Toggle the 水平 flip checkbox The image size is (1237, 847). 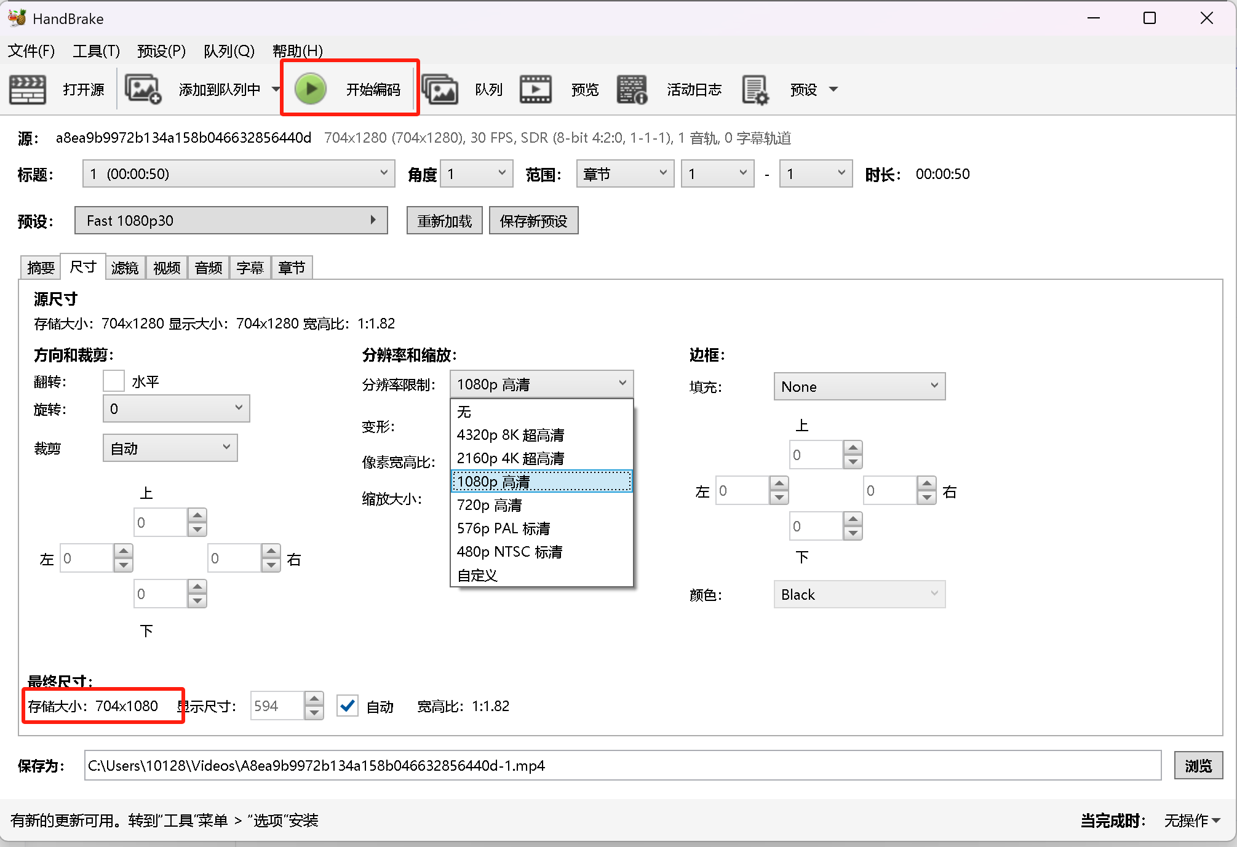pos(114,381)
